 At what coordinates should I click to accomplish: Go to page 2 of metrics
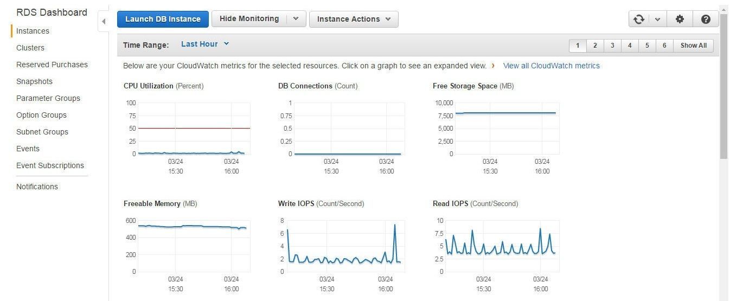click(x=595, y=46)
